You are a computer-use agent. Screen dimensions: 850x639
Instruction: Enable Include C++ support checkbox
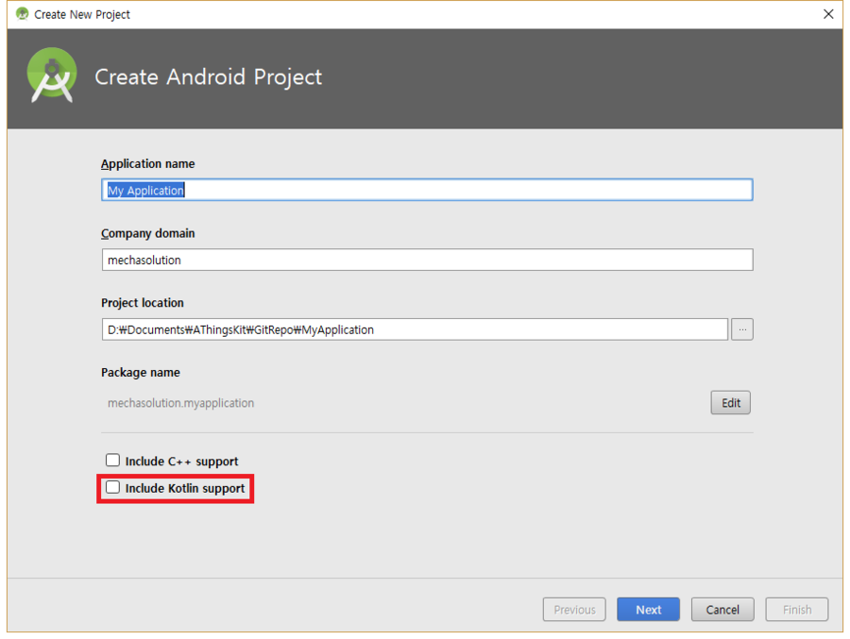(112, 461)
